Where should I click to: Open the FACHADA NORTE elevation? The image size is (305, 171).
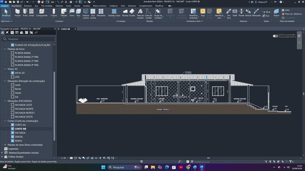pos(24,109)
